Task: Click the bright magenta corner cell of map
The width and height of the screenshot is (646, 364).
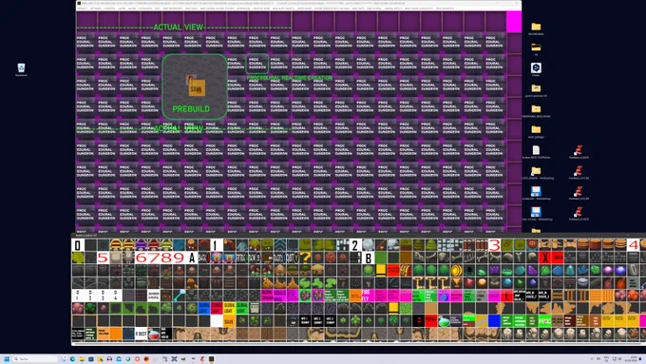Action: tap(514, 22)
